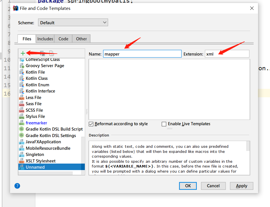This screenshot has width=270, height=207.
Task: Click the splitter grip below Enable Live Templates
Action: [170, 128]
